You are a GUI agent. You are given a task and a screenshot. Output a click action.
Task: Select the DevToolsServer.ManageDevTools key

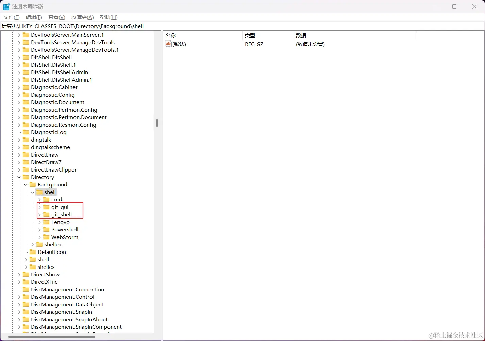pyautogui.click(x=73, y=42)
